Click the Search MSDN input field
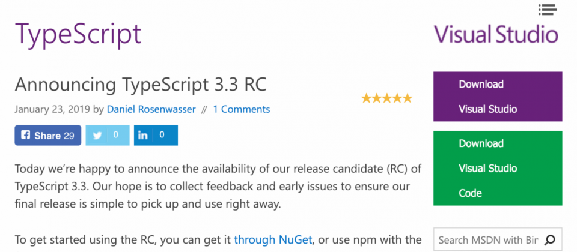577x252 pixels. tap(487, 240)
